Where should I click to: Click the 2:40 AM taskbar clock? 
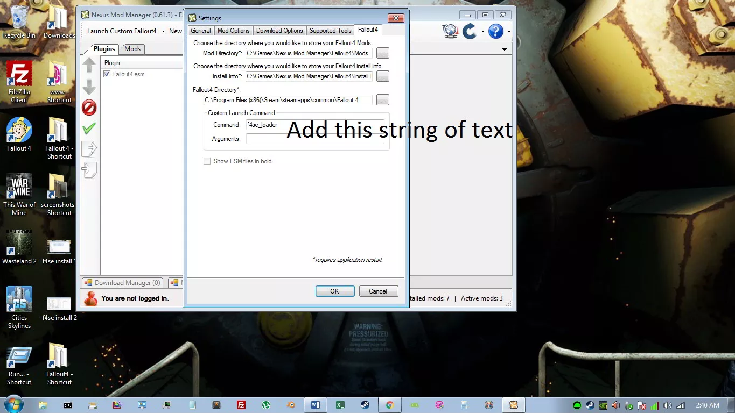click(707, 405)
